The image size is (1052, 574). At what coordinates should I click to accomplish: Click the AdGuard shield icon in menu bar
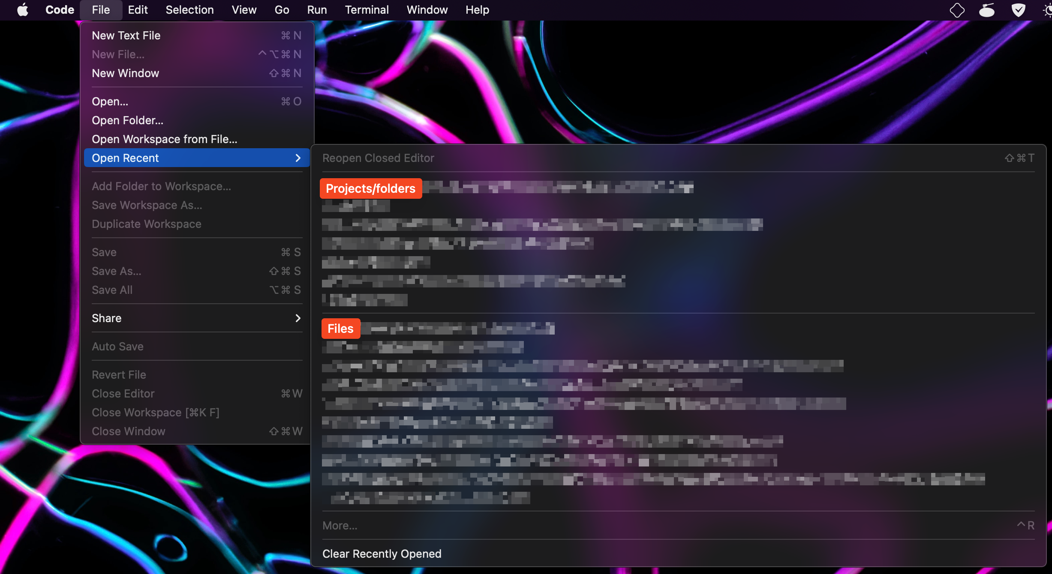(x=1018, y=10)
